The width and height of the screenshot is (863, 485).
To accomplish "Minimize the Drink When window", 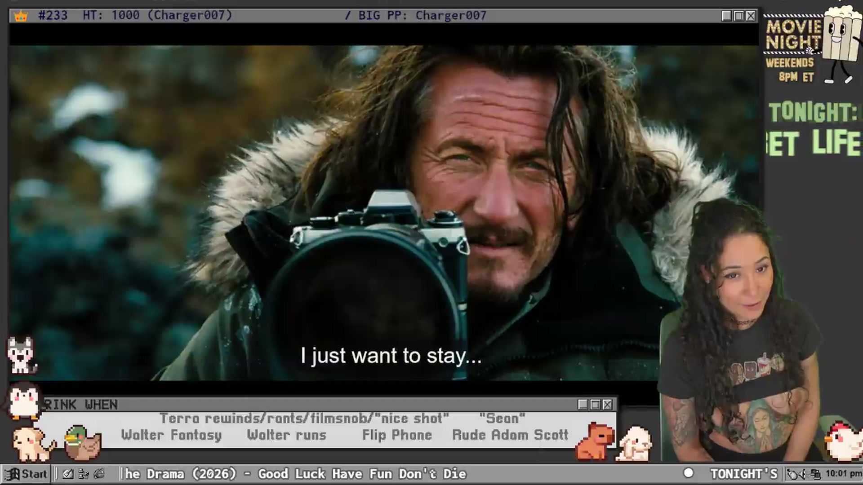I will click(583, 405).
